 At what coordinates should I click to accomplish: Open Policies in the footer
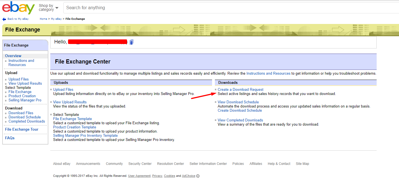(x=238, y=164)
